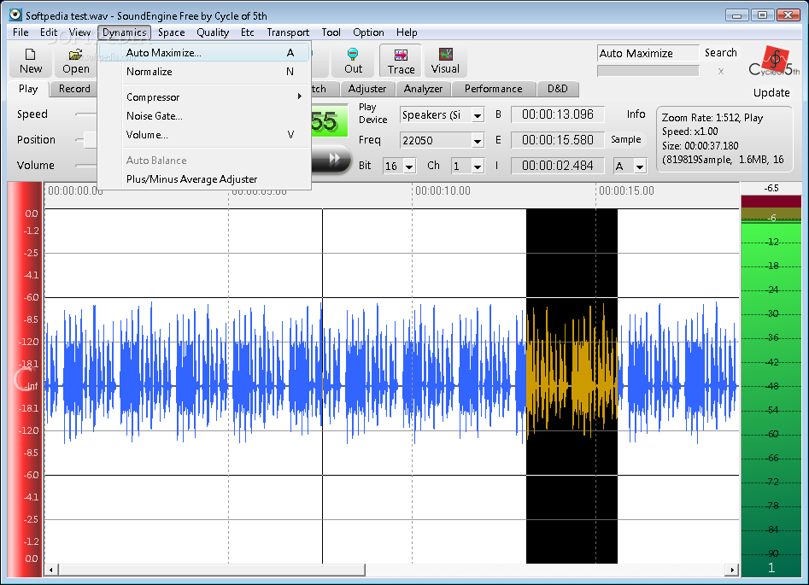The image size is (809, 585).
Task: Expand the Compressor submenu arrow
Action: (x=299, y=97)
